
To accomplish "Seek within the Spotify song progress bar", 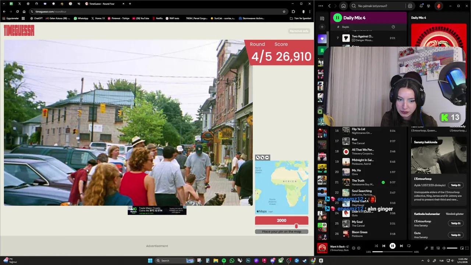I will tap(392, 252).
